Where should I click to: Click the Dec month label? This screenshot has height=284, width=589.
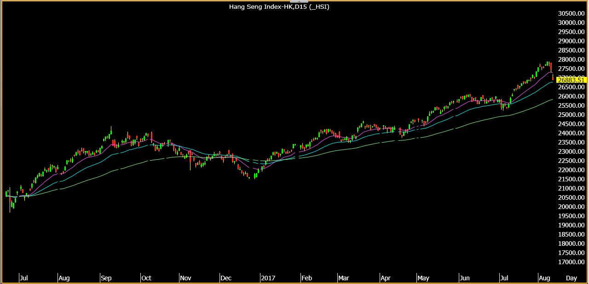225,278
